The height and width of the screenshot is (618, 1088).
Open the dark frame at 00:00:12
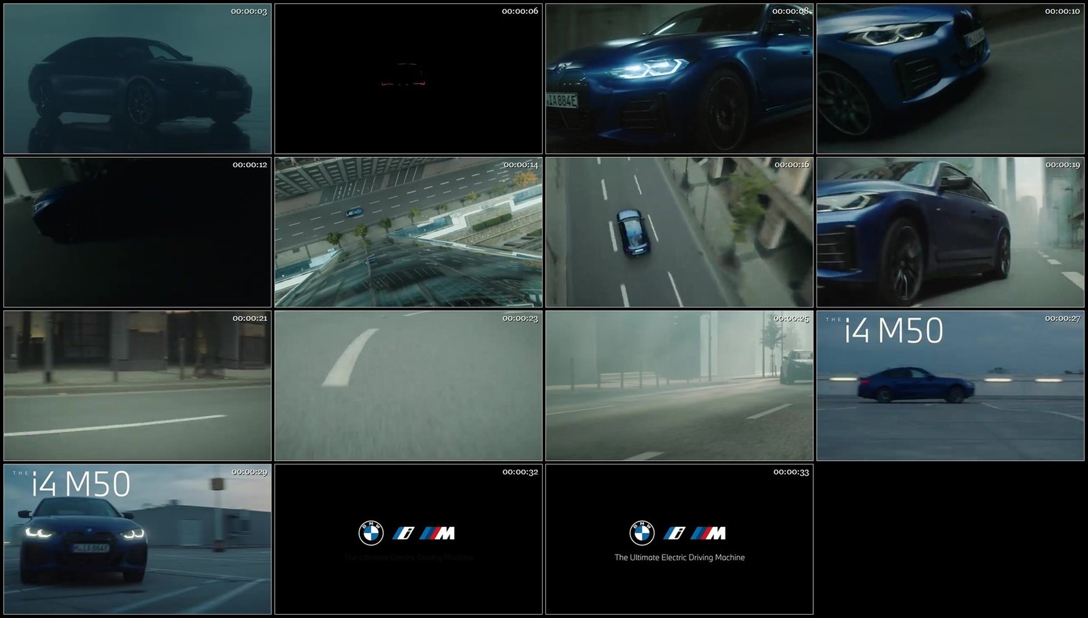137,233
